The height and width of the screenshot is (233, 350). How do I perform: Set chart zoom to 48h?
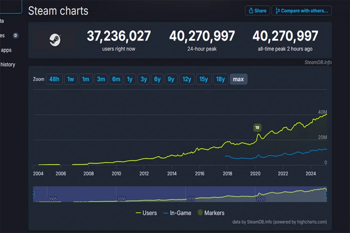click(x=54, y=79)
